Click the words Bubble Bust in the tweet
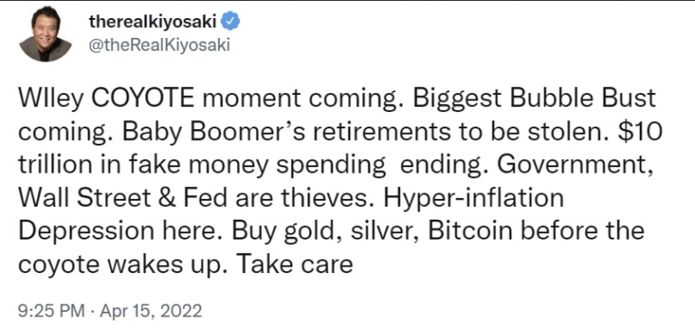The height and width of the screenshot is (329, 695). point(583,99)
